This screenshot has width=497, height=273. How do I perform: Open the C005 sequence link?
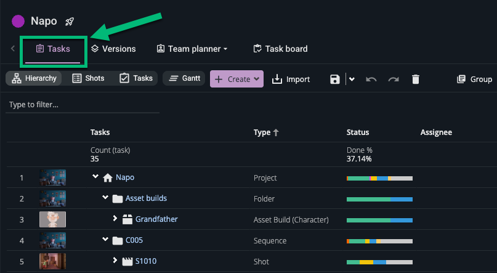point(134,240)
